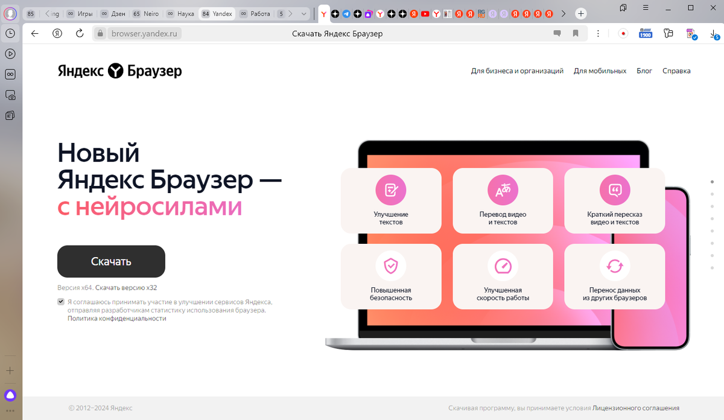Open the screenshot camera tool in the sidebar
This screenshot has height=420, width=724.
10,95
